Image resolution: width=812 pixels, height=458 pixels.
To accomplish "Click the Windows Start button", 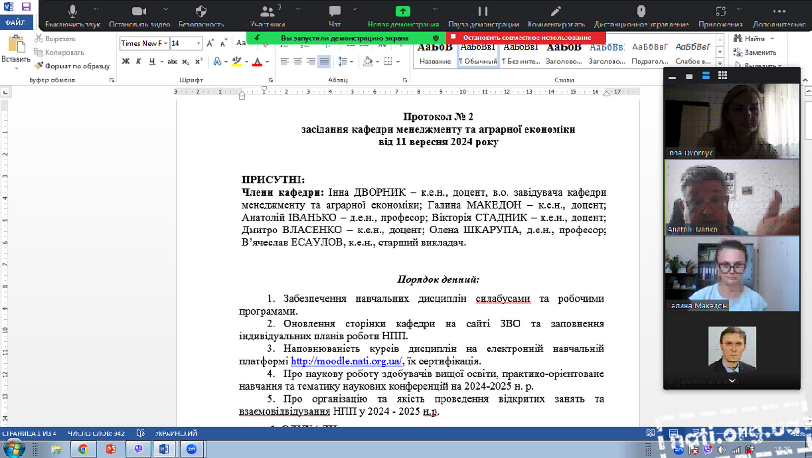I will tap(14, 449).
